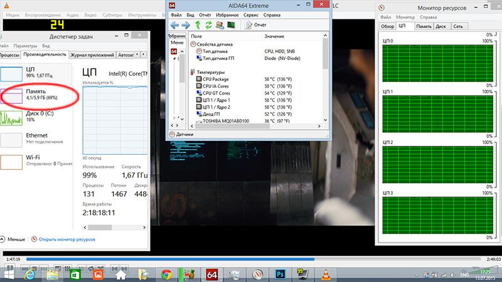Image resolution: width=502 pixels, height=282 pixels.
Task: Open Отчёт menu in AIDA64 menu bar
Action: (205, 15)
